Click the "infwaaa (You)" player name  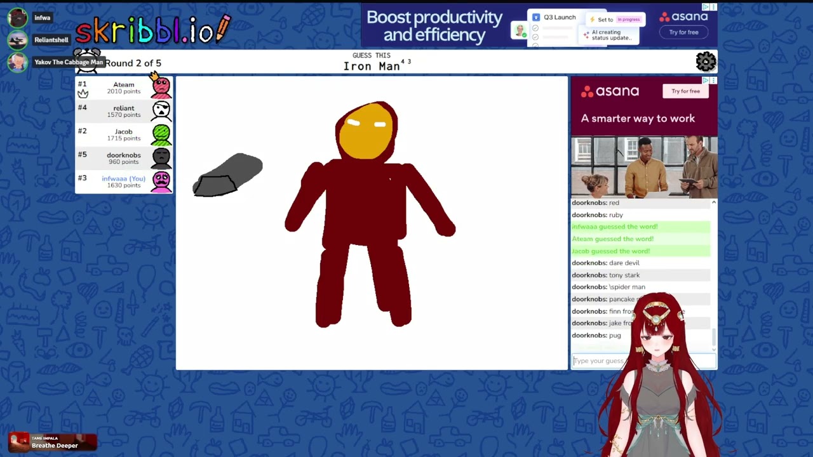[124, 178]
